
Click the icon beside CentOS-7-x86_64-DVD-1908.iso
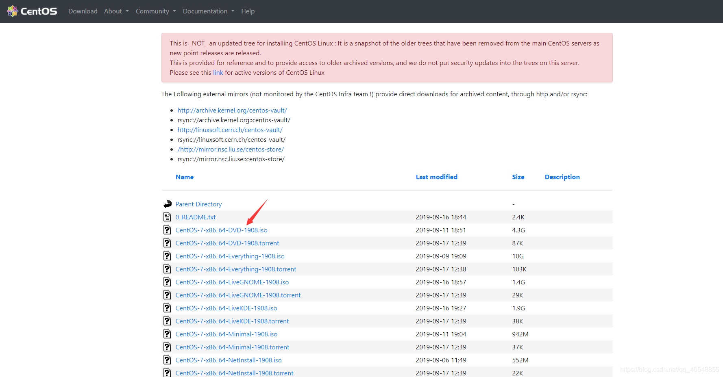(167, 230)
